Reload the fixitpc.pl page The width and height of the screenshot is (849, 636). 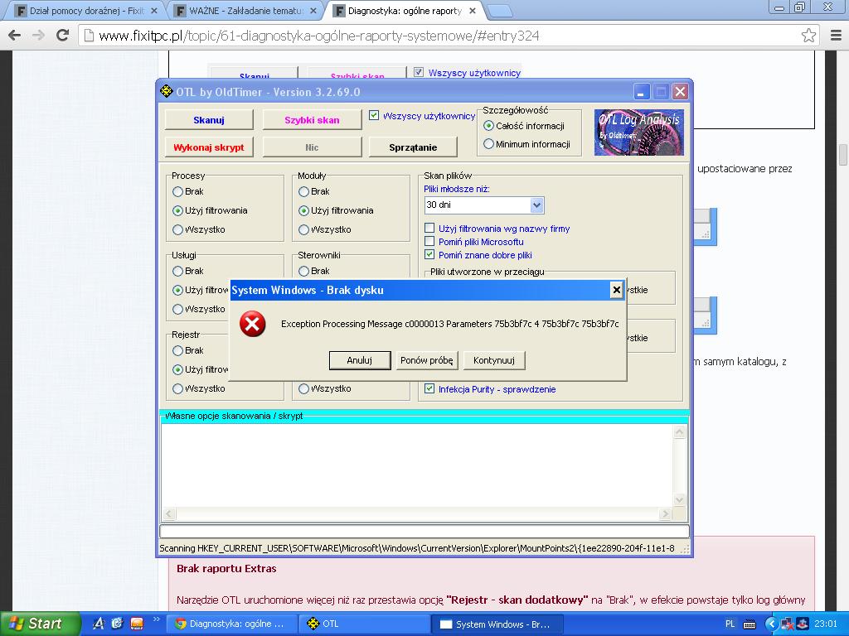(x=63, y=36)
